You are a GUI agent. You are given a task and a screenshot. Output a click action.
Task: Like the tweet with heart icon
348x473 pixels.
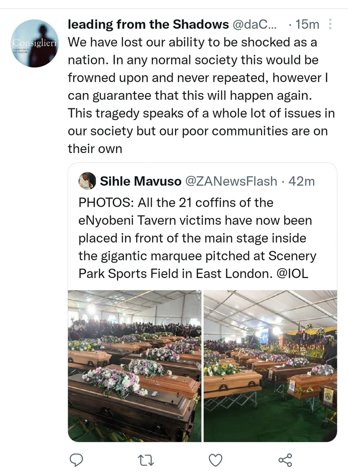point(216,460)
